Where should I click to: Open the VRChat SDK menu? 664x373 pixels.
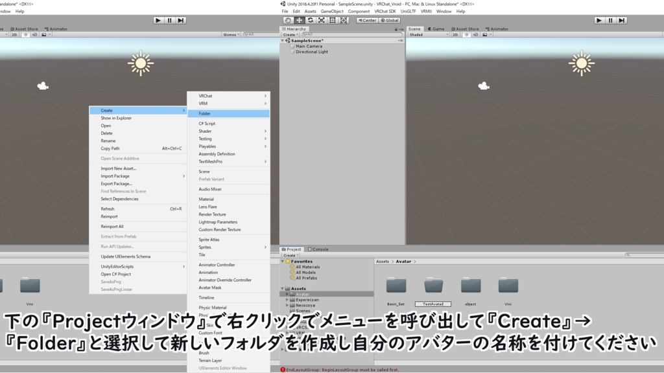coord(385,11)
